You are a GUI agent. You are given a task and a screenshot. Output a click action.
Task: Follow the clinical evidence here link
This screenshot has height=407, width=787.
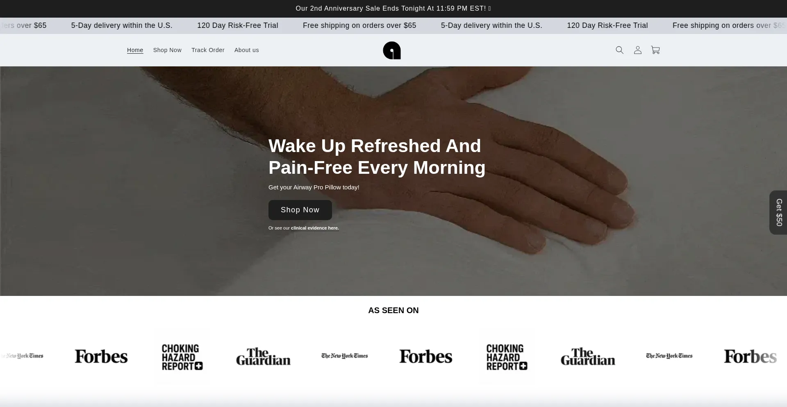point(315,228)
